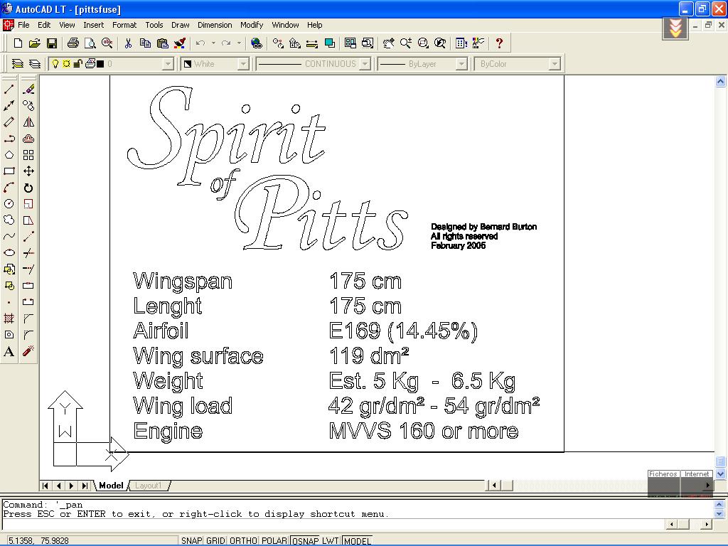Toggle ORTHO mode in status bar

coord(243,541)
